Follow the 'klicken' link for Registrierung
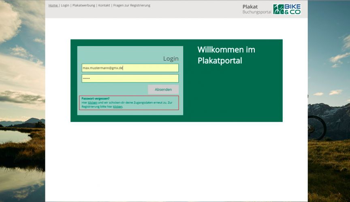Viewport: 350px width, 202px height. tap(117, 107)
